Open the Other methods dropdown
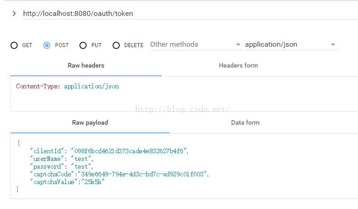 point(196,44)
